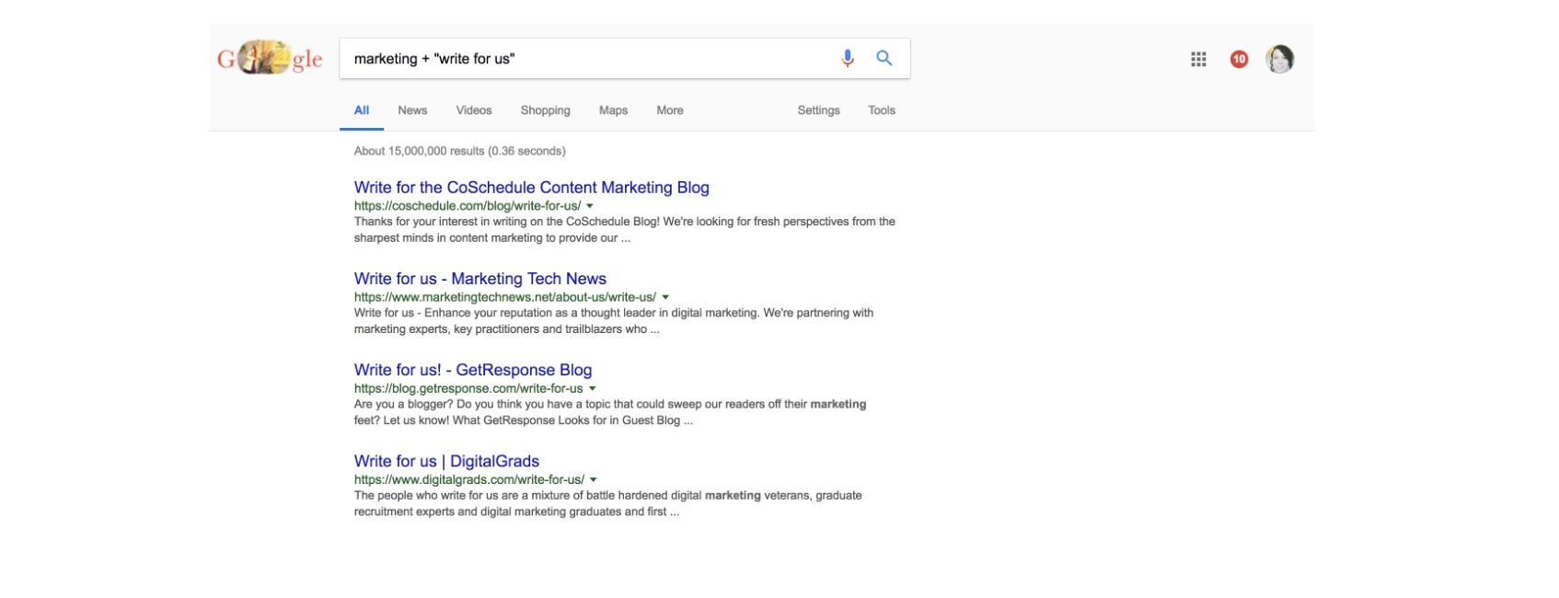Switch to the News tab
This screenshot has height=598, width=1559.
click(412, 110)
